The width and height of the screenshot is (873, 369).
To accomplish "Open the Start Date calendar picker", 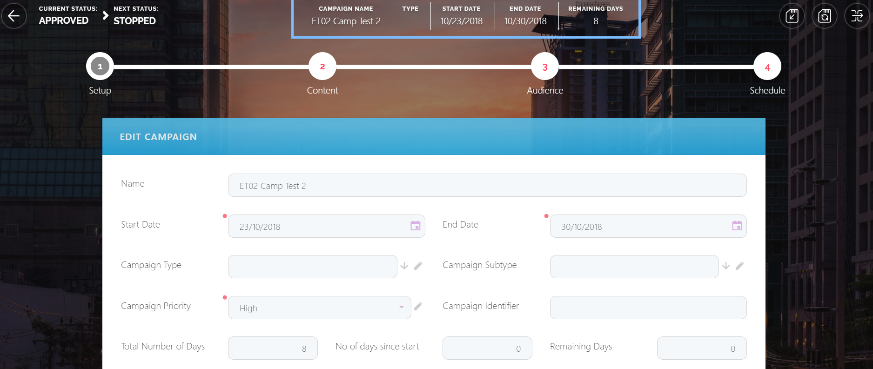I will coord(415,226).
